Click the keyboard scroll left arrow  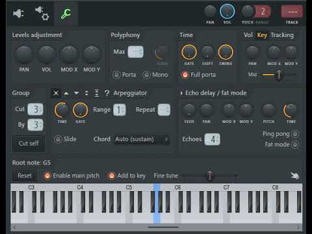click(14, 227)
